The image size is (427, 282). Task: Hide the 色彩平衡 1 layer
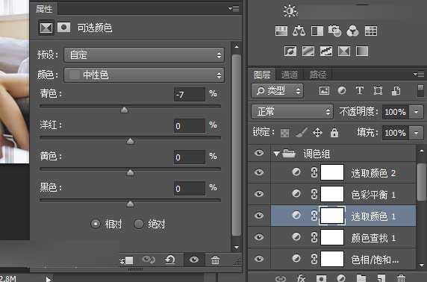(259, 194)
